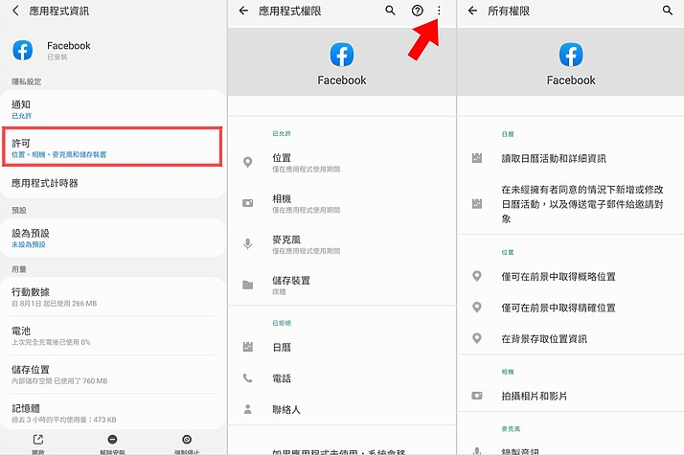Tap Facebook icon in 應用程式權限 screen
Viewport: 684px width, 456px height.
pos(342,55)
